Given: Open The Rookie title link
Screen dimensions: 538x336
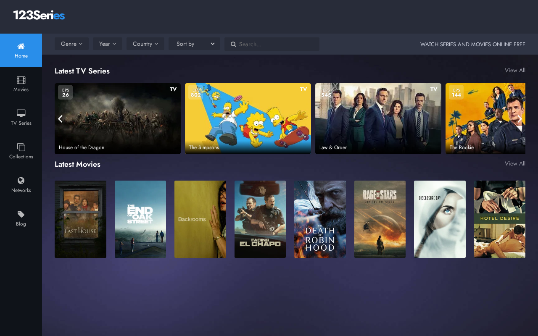Looking at the screenshot, I should [x=462, y=147].
